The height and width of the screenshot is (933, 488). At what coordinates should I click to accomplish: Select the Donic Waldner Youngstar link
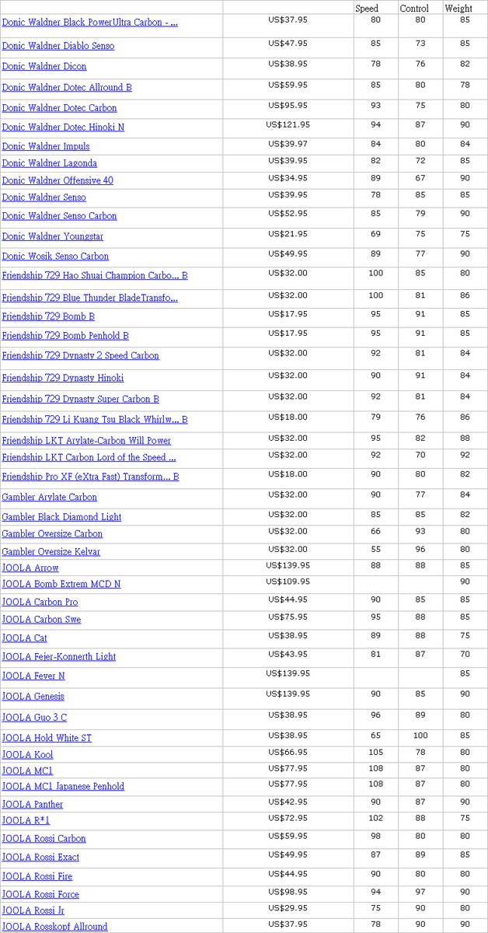[53, 236]
